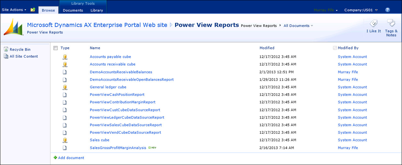Viewport: 402px width, 165px height.
Task: Open DemoAccountsReceivableBalances report
Action: [x=121, y=72]
